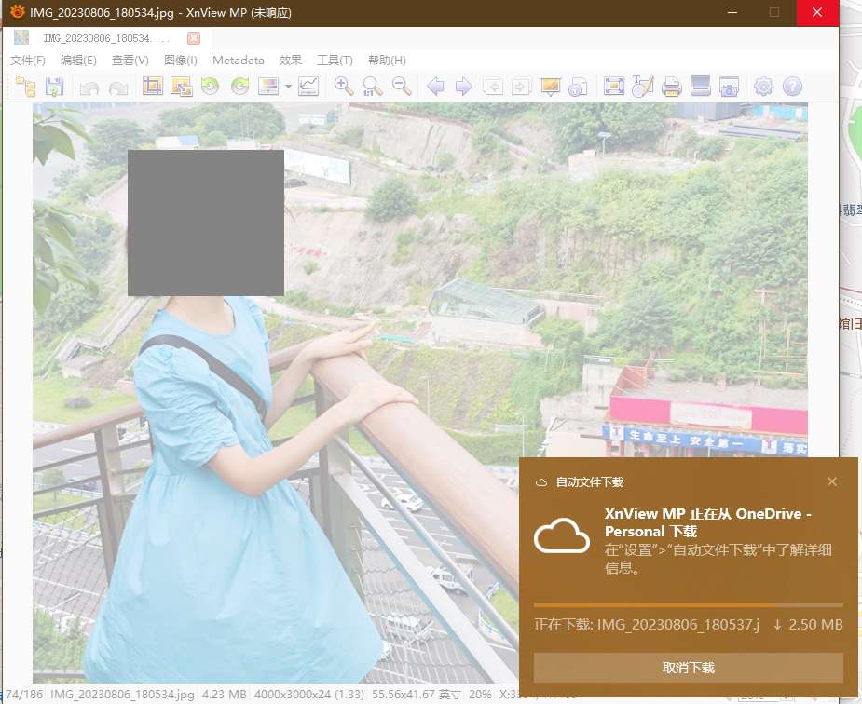Viewport: 862px width, 704px height.
Task: Click 取消下载 to cancel the download
Action: point(689,668)
